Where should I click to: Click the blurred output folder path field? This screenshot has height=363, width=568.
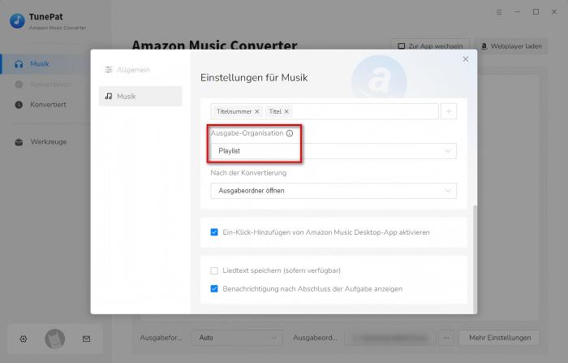pos(389,338)
